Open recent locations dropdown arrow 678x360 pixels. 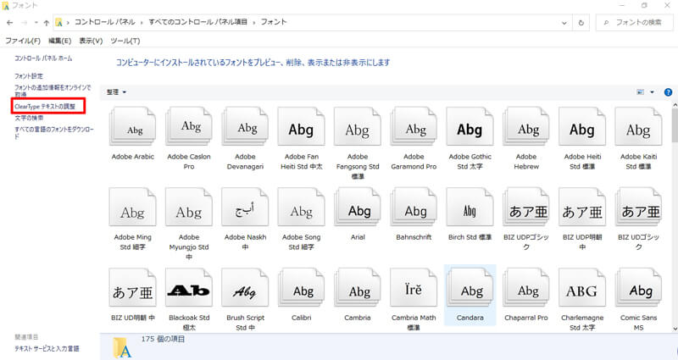point(36,23)
